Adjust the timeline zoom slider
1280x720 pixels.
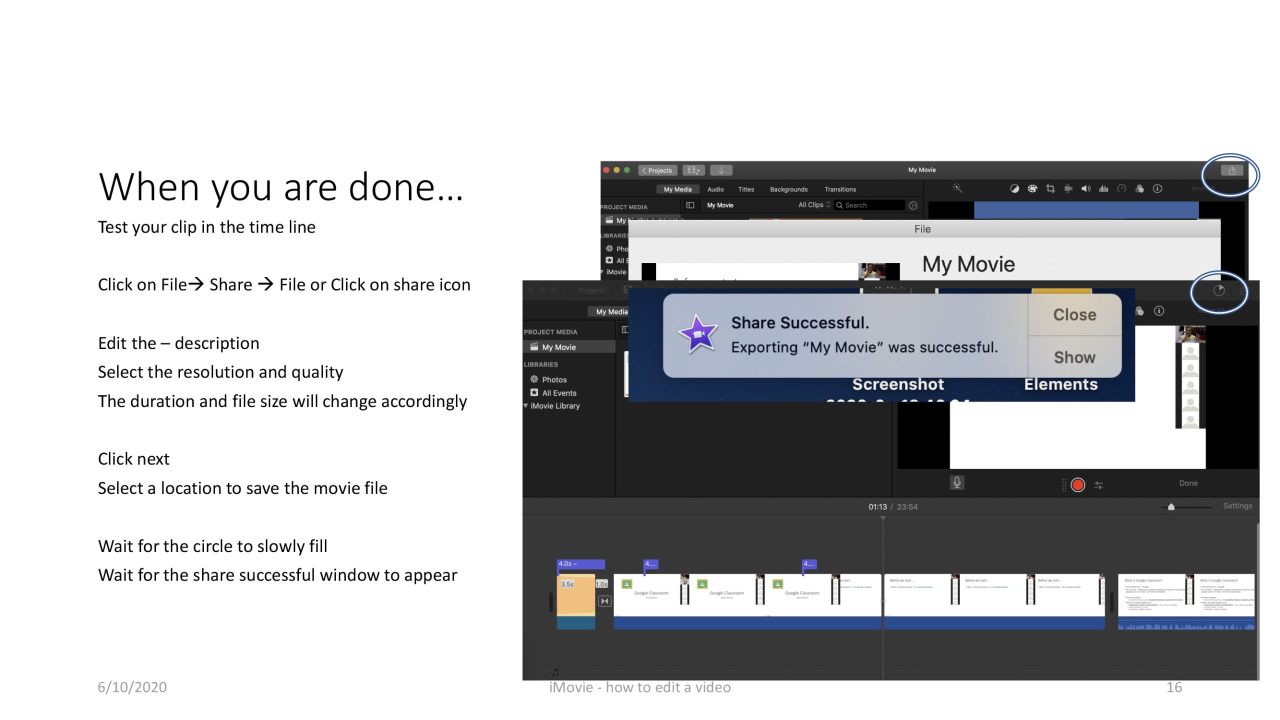1171,507
